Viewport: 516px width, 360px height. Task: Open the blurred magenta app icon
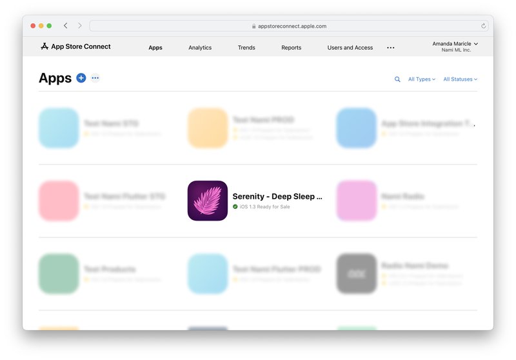[x=357, y=201]
